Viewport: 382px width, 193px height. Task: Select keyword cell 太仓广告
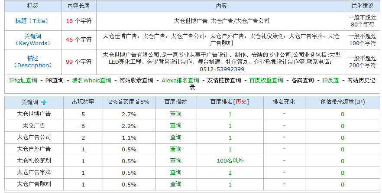34,126
